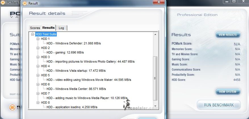Select adding music to Windows Media Player result
Viewport: 249px width, 119px height.
(87, 98)
